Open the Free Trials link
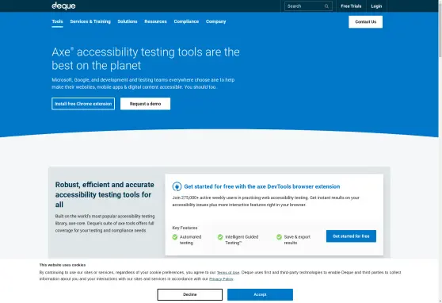The height and width of the screenshot is (303, 442). click(351, 6)
